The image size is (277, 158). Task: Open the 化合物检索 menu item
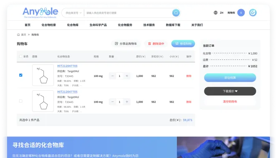click(49, 25)
